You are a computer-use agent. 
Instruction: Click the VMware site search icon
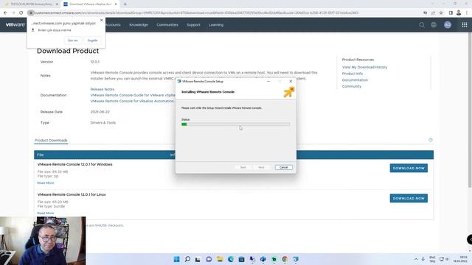pos(422,25)
